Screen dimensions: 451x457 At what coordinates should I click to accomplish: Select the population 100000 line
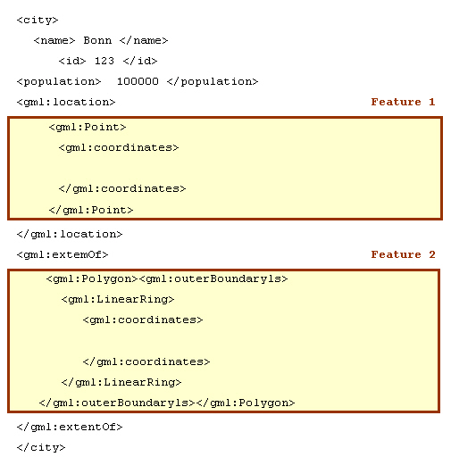click(138, 81)
